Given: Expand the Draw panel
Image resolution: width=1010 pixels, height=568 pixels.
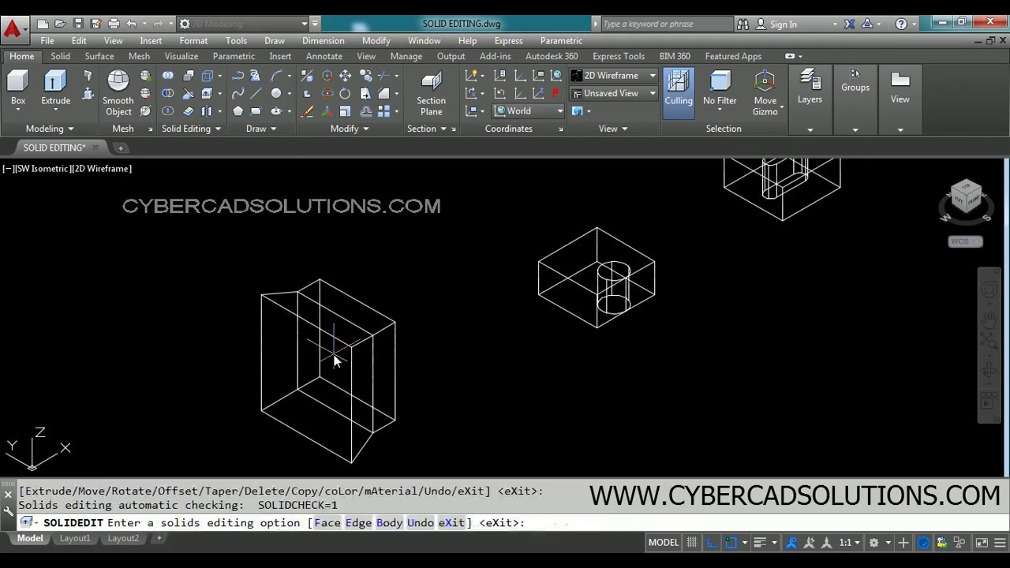Looking at the screenshot, I should point(260,129).
